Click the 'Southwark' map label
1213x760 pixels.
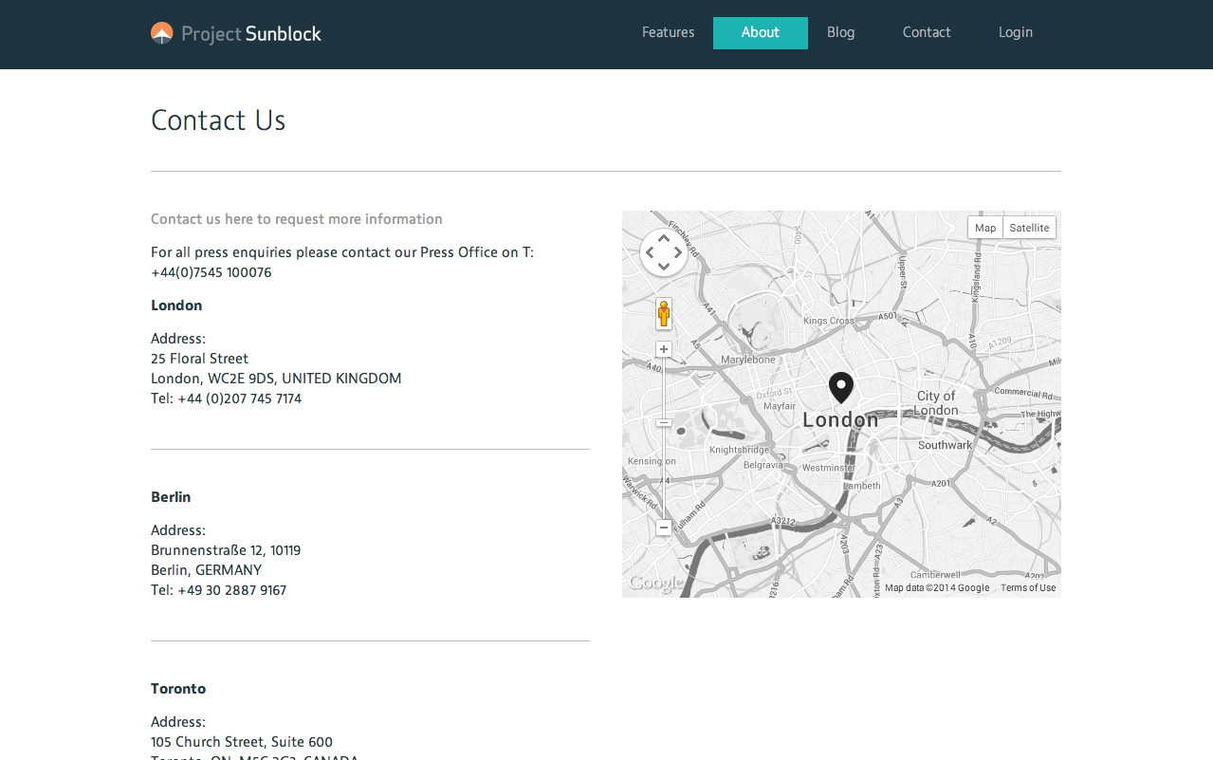pos(946,445)
